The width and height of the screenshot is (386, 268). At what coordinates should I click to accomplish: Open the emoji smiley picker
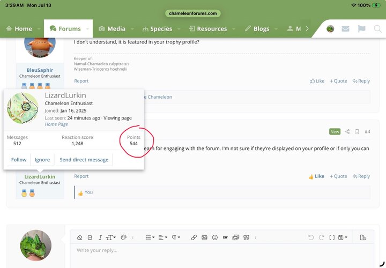(215, 237)
